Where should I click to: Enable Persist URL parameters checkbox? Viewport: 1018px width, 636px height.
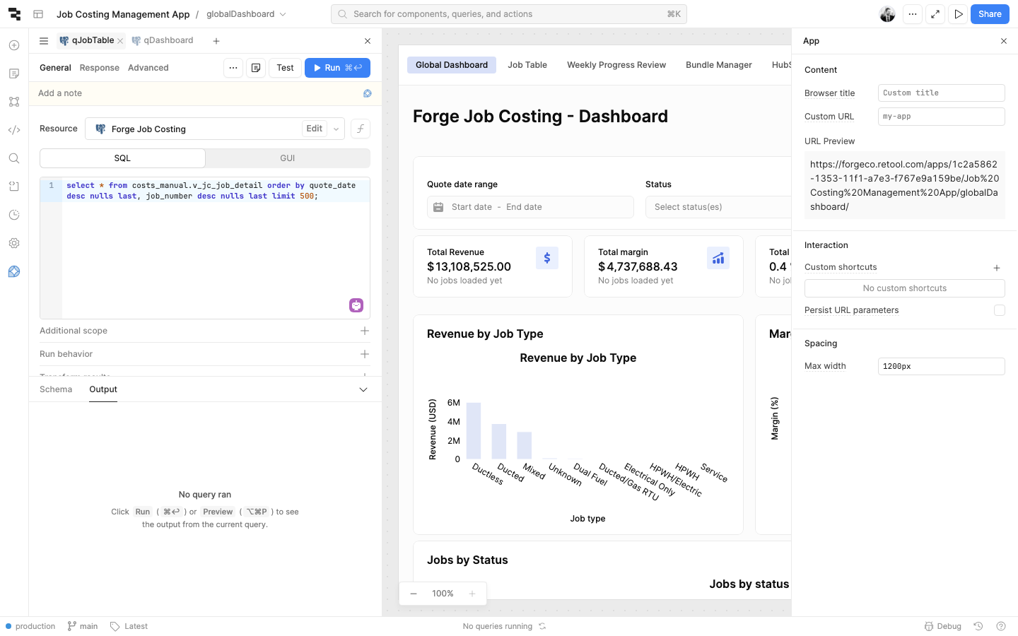(999, 310)
